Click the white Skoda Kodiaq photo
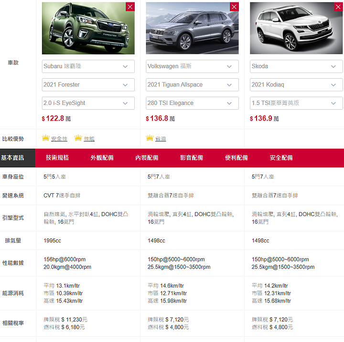Image resolution: width=344 pixels, height=342 pixels. tap(296, 28)
